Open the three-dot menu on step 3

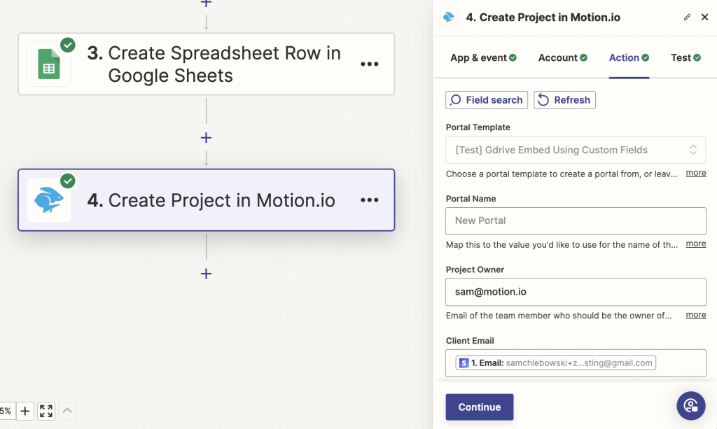point(369,64)
